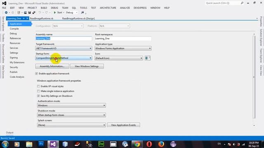The height and width of the screenshot is (148, 264).
Task: Click the Root namespace input field
Action: [x=123, y=39]
